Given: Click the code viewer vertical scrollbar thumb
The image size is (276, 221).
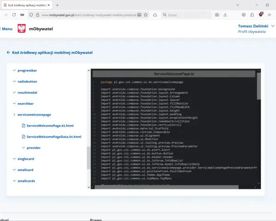Looking at the screenshot, I should pyautogui.click(x=259, y=86).
